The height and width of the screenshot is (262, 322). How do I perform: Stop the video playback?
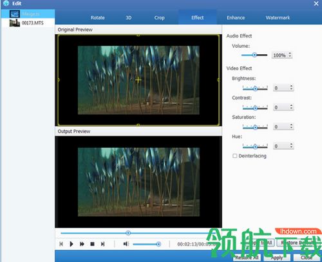pyautogui.click(x=92, y=244)
